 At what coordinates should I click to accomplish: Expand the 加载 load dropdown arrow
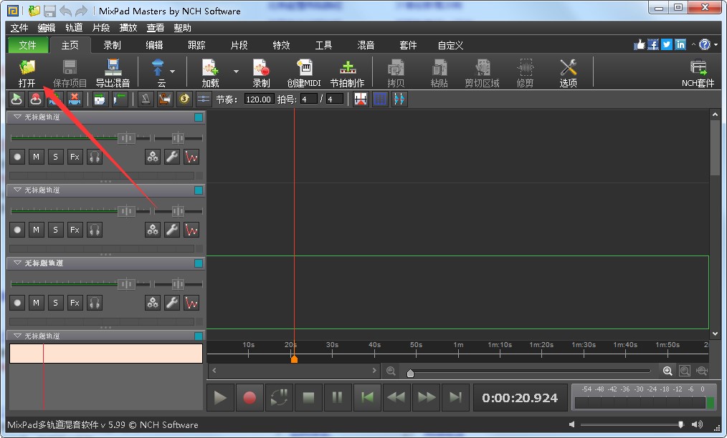coord(236,71)
